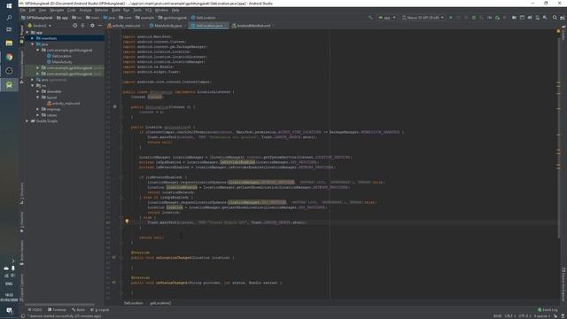The width and height of the screenshot is (567, 319).
Task: Open the Refactor menu
Action: tap(102, 10)
